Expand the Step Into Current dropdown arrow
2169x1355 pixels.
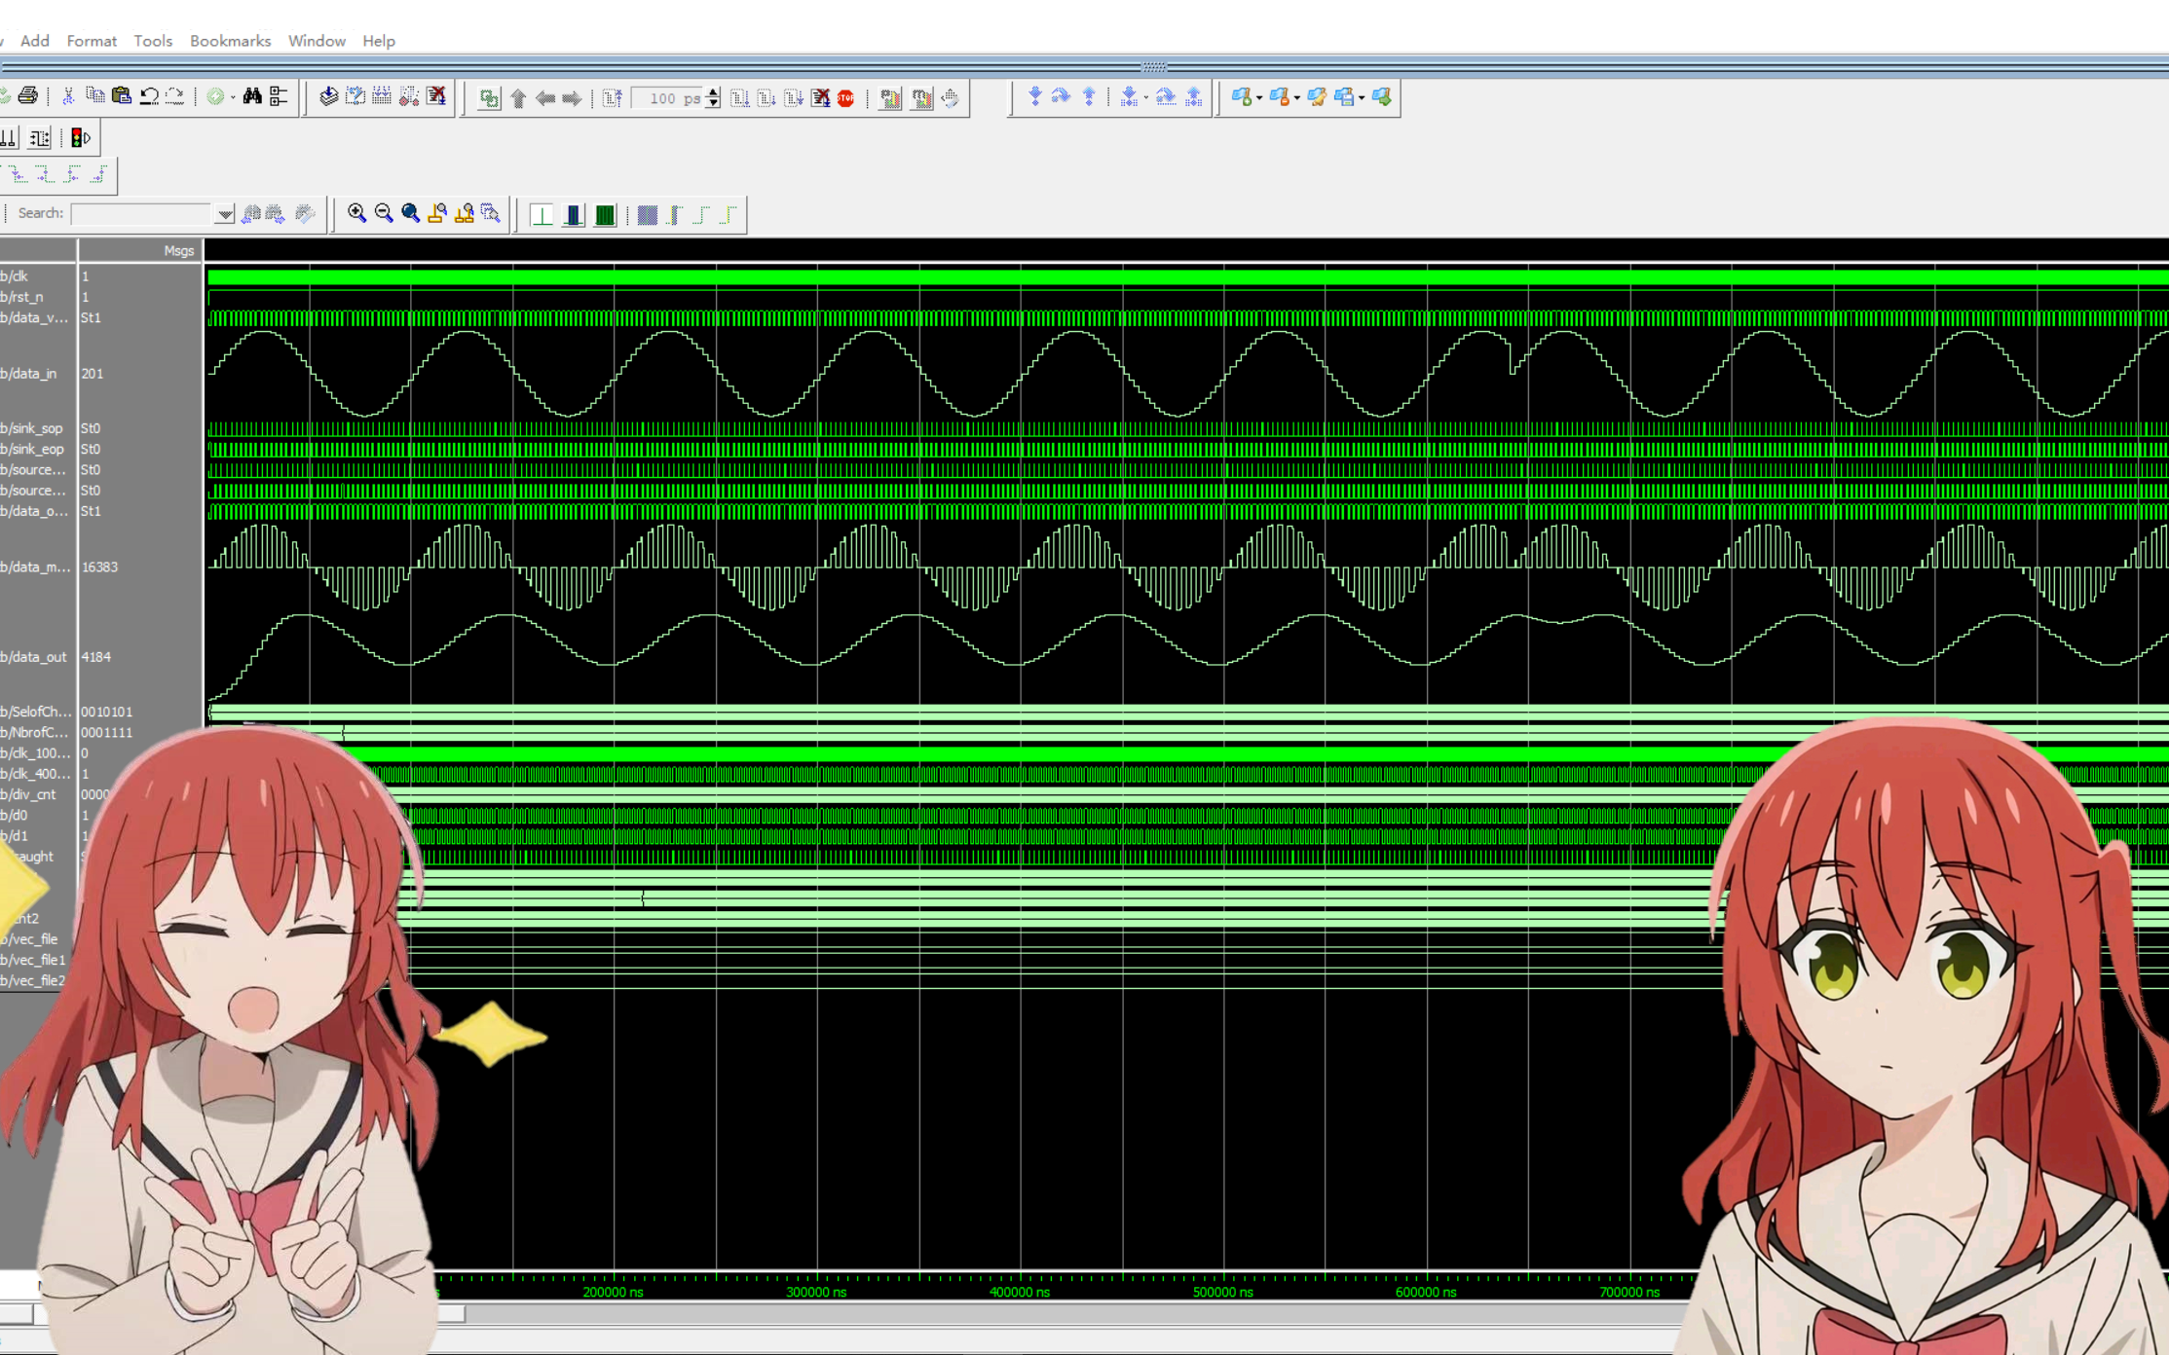click(1145, 97)
